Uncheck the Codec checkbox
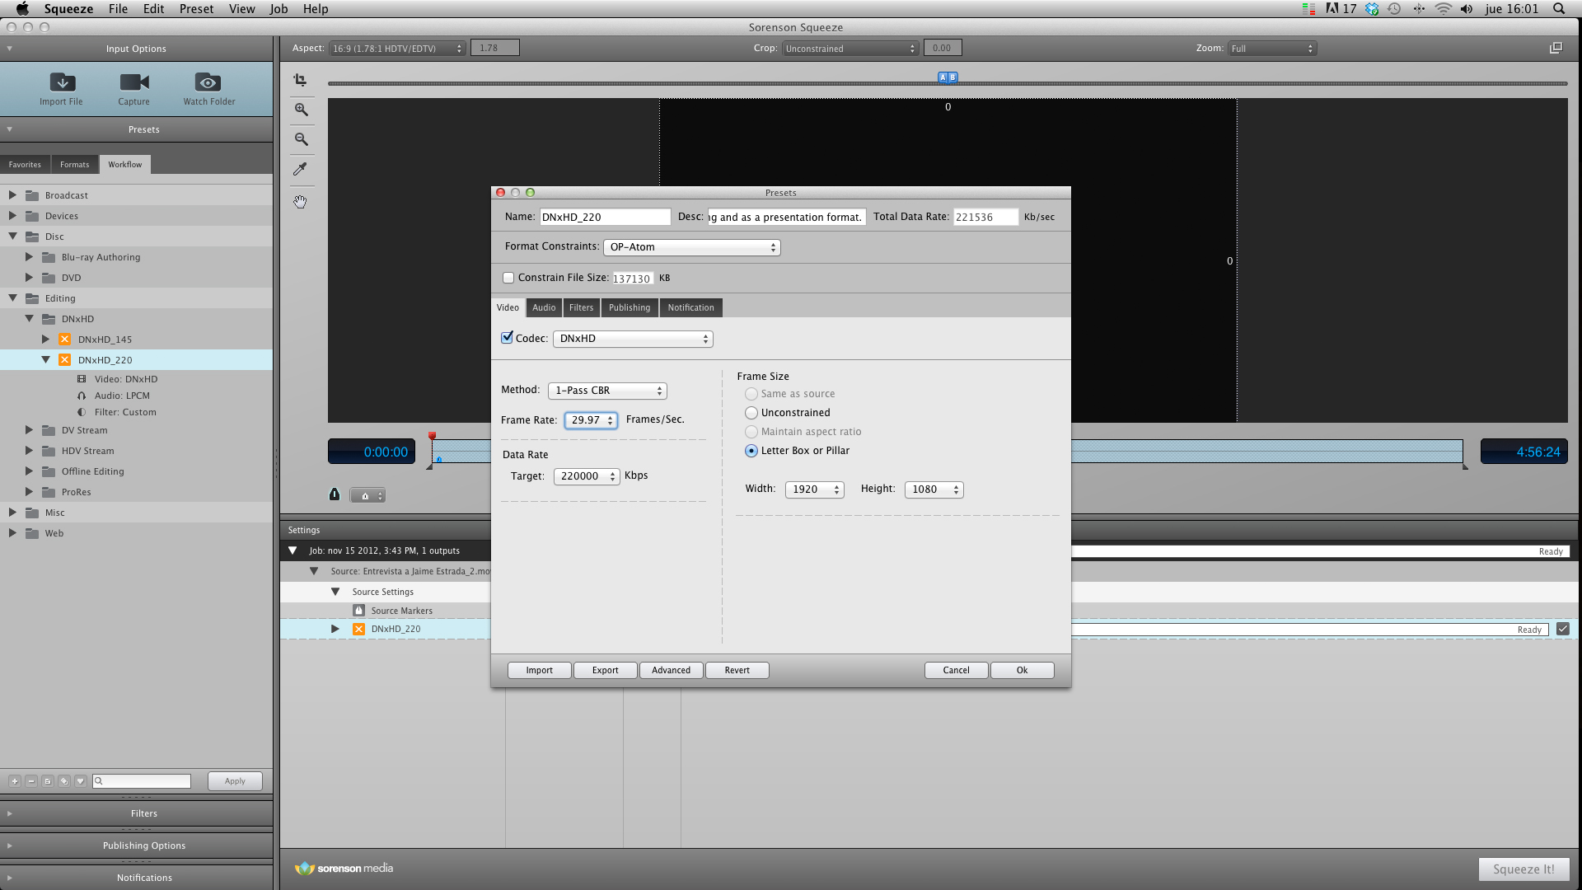 click(x=507, y=338)
